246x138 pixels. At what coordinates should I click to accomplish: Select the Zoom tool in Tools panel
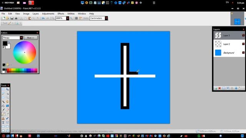pos(7,97)
